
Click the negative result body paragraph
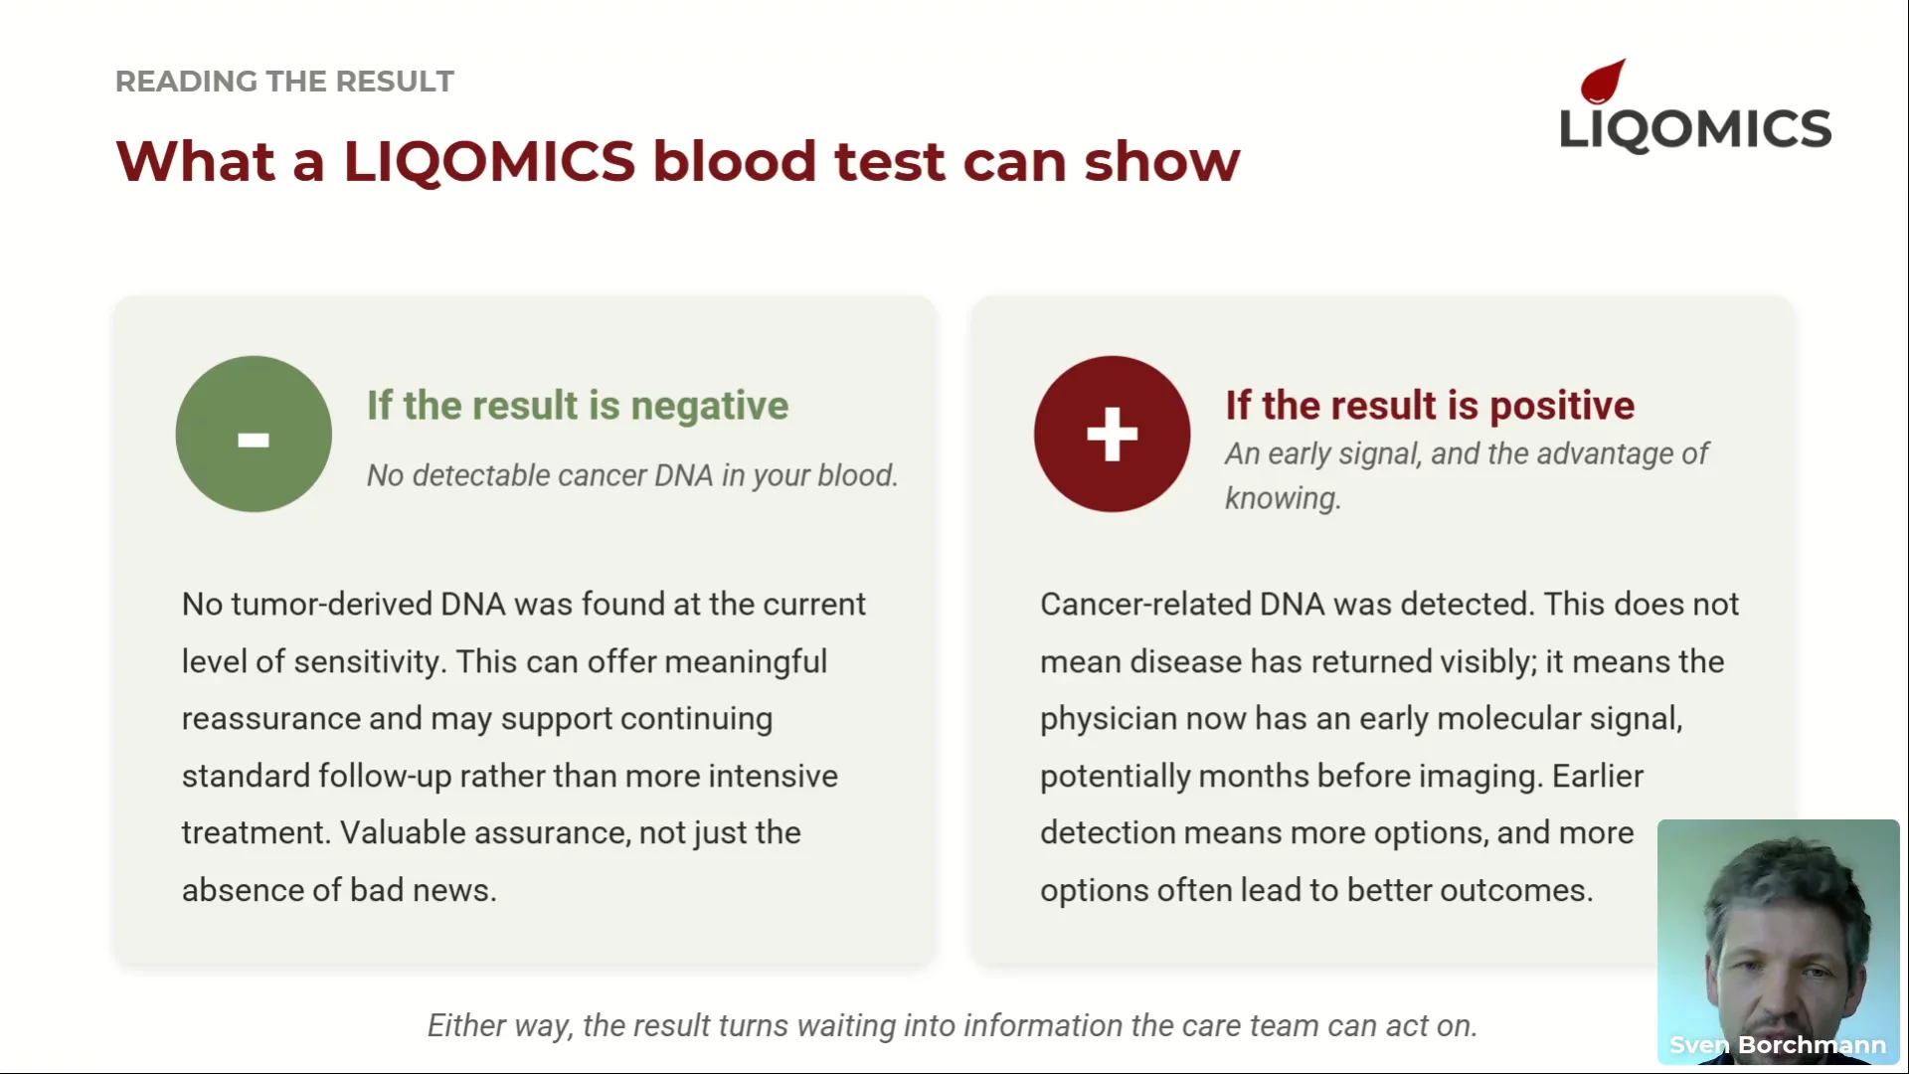tap(524, 747)
